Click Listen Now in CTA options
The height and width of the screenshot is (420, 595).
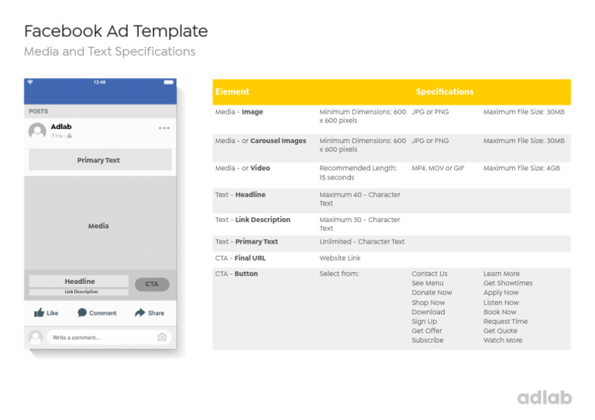[x=501, y=302]
